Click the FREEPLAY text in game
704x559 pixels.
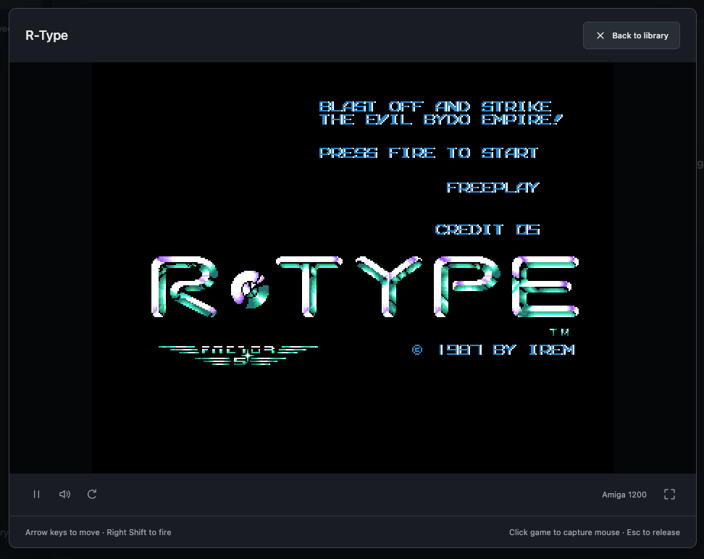pos(493,188)
